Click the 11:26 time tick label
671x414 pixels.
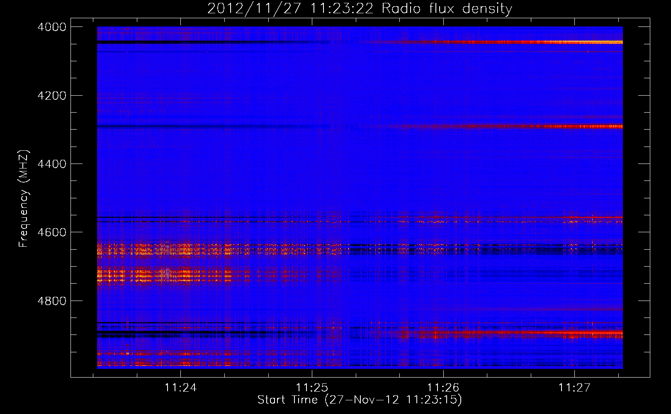[x=443, y=388]
